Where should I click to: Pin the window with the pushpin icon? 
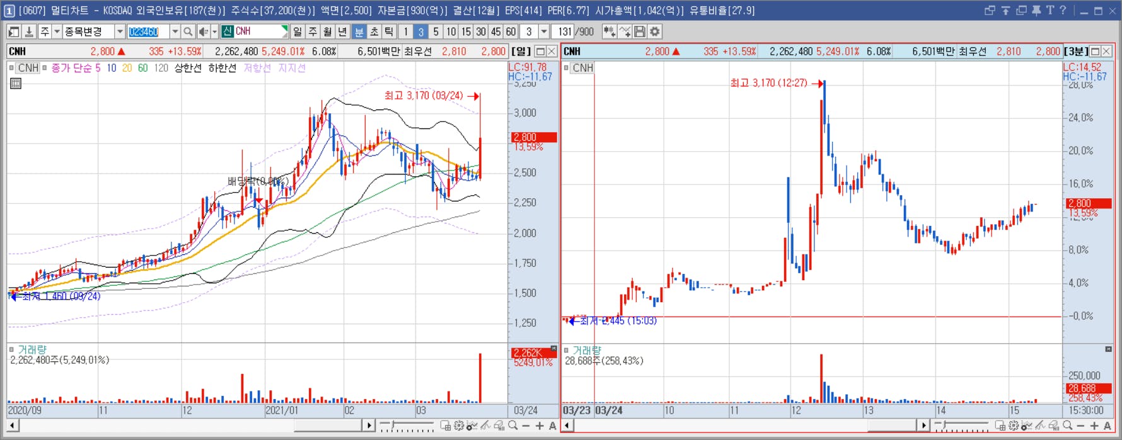1036,10
